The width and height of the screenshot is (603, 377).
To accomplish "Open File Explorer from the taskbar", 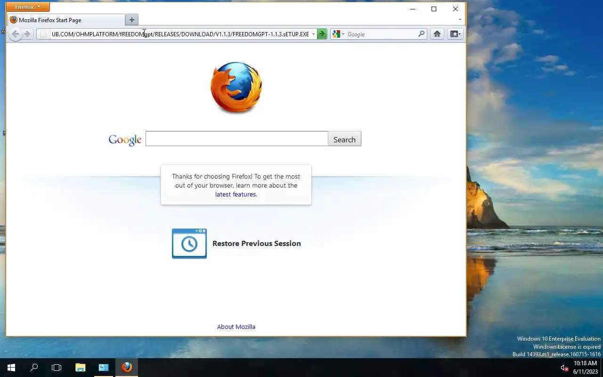I will [x=81, y=368].
